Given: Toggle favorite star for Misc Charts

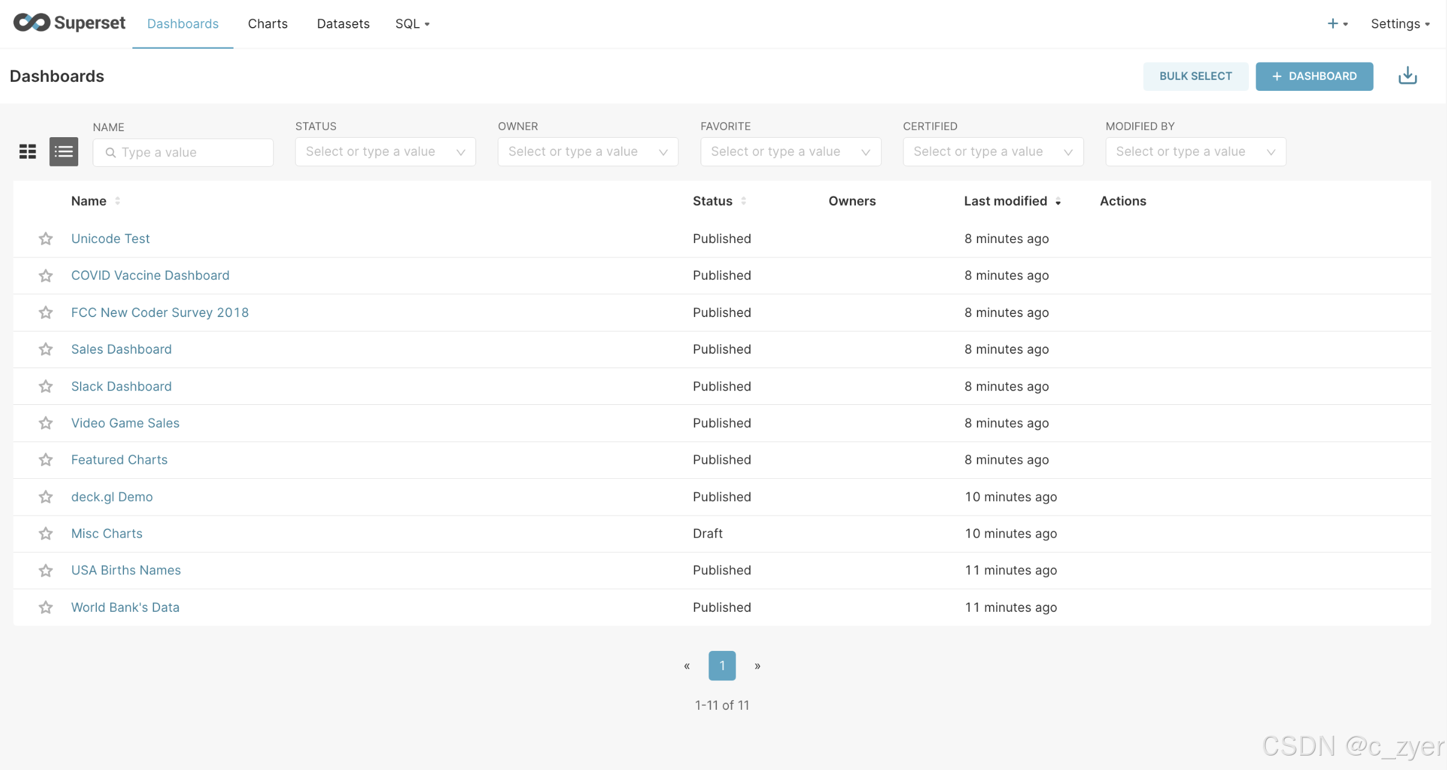Looking at the screenshot, I should [46, 534].
